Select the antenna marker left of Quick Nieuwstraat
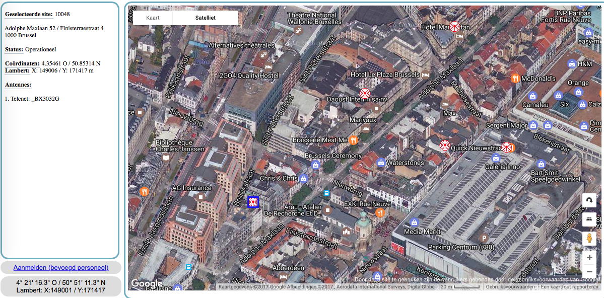The height and width of the screenshot is (298, 604). [x=445, y=145]
